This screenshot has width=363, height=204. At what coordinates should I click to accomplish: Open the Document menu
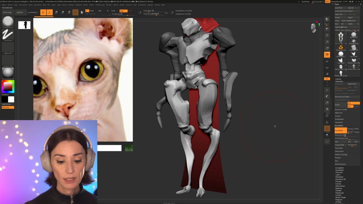(x=23, y=5)
